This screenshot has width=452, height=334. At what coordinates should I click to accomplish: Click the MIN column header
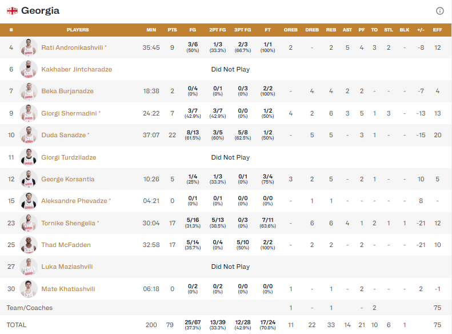point(151,30)
